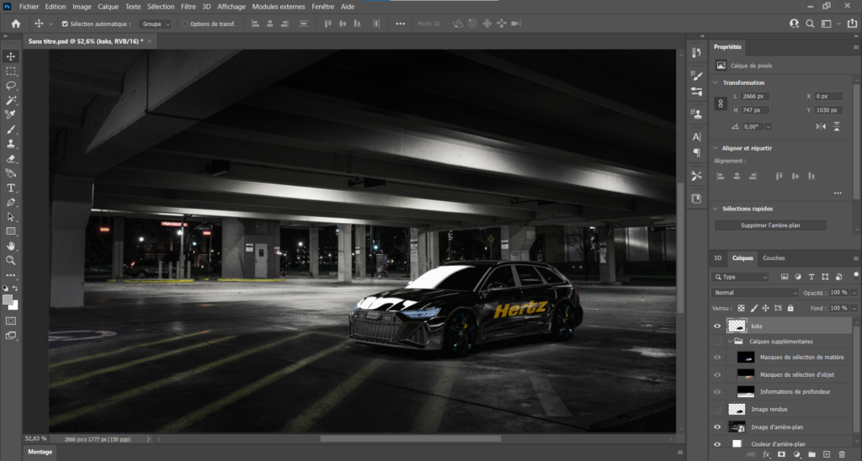The height and width of the screenshot is (461, 862).
Task: Show the Calques supplémentaires group
Action: click(x=717, y=342)
